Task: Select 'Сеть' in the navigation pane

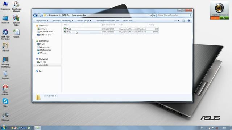Action: (41, 71)
